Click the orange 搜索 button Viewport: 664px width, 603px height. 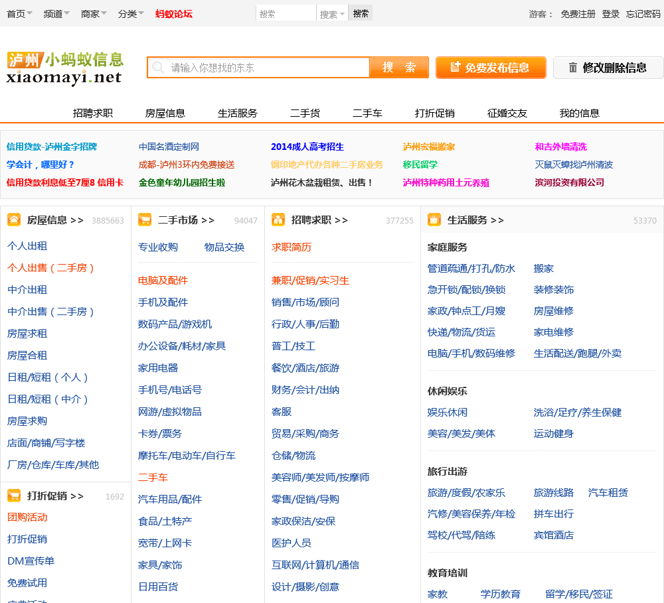pos(399,68)
